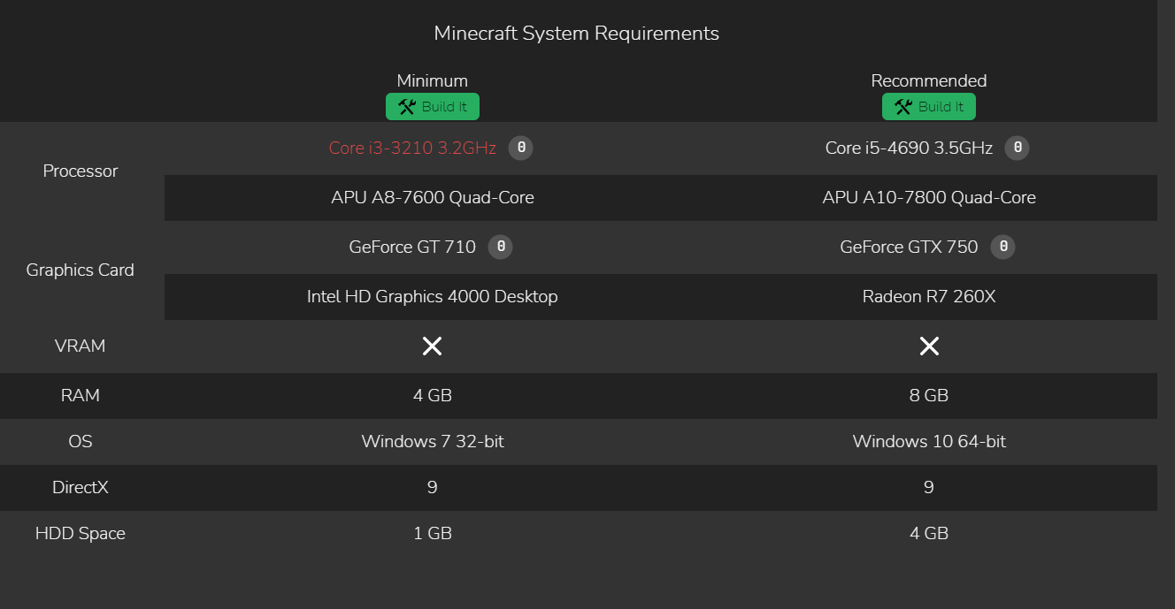
Task: Click the 4 GB recommended HDD Space value
Action: [929, 533]
